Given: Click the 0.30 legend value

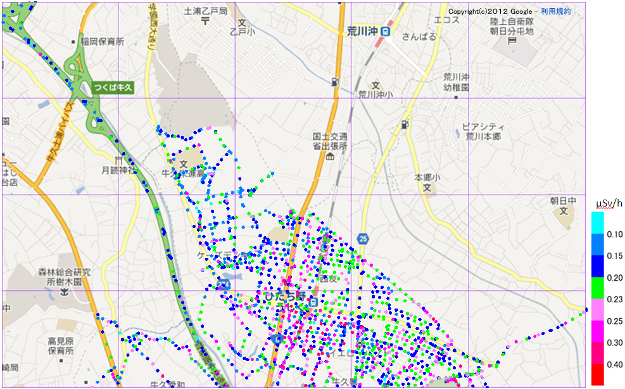Looking at the screenshot, I should [615, 343].
